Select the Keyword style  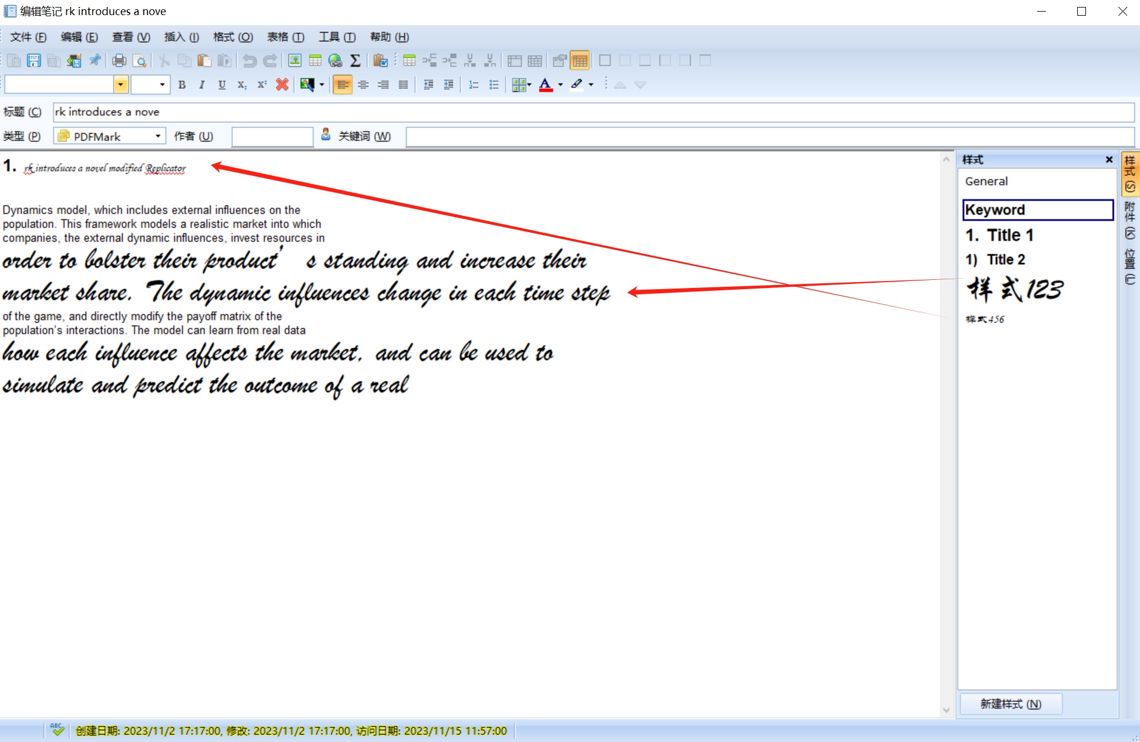click(x=1038, y=210)
